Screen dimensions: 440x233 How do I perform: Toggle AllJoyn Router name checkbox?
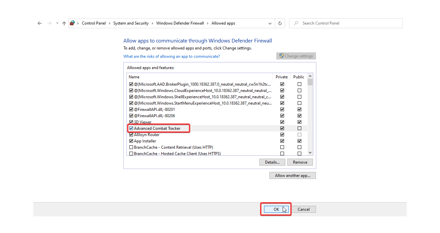click(x=131, y=135)
